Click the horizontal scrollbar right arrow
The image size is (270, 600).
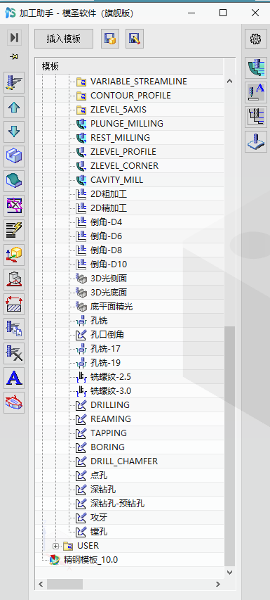click(x=218, y=585)
